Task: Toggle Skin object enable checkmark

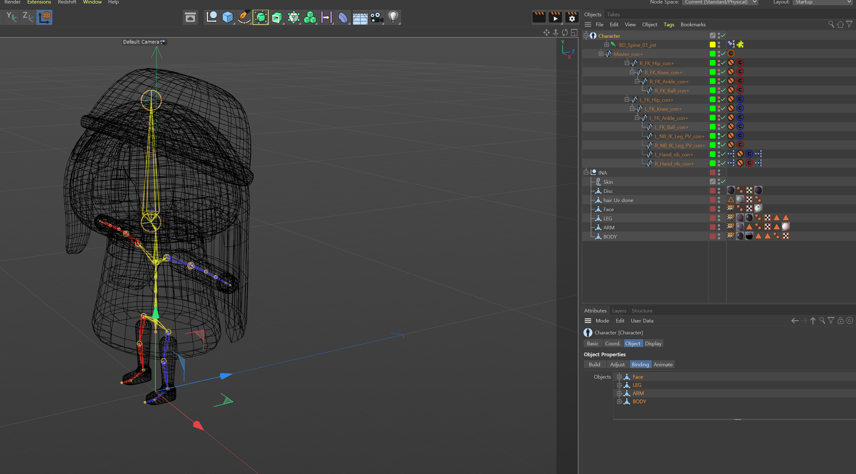Action: pyautogui.click(x=723, y=182)
